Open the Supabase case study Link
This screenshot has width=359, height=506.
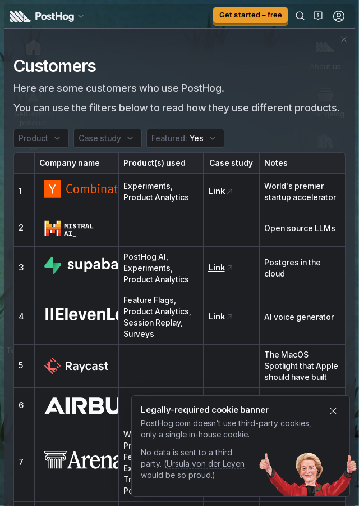click(x=217, y=268)
